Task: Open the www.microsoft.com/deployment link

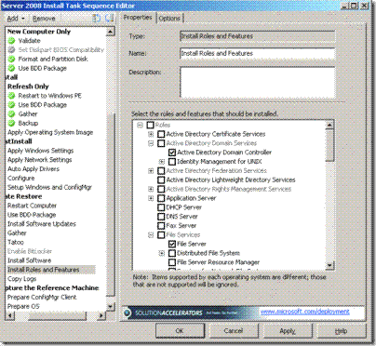Action: tap(304, 312)
